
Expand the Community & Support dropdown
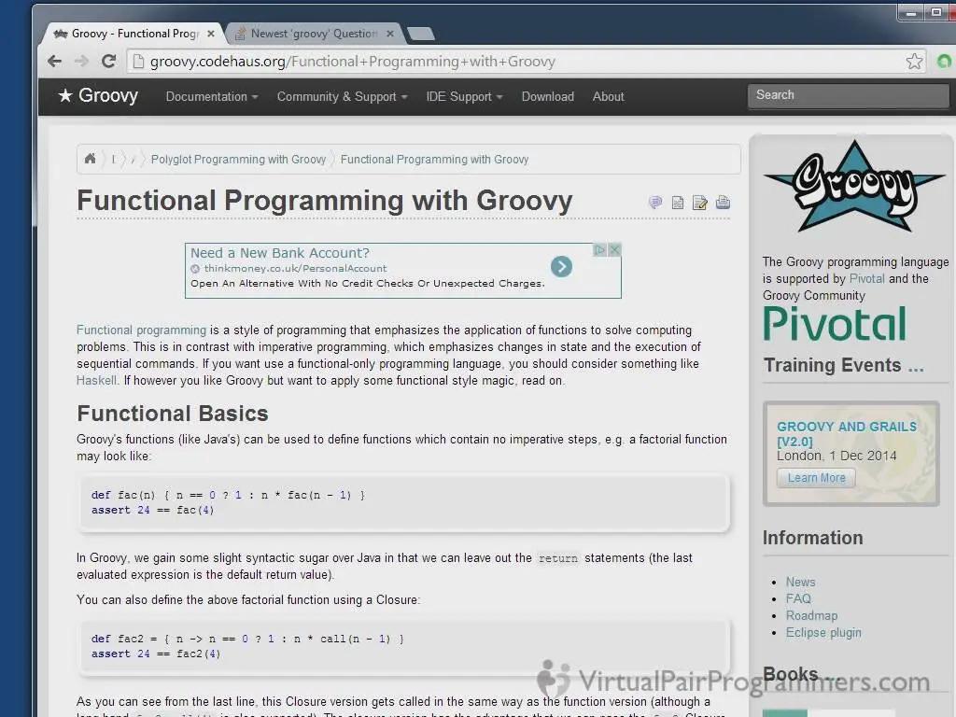(x=342, y=96)
